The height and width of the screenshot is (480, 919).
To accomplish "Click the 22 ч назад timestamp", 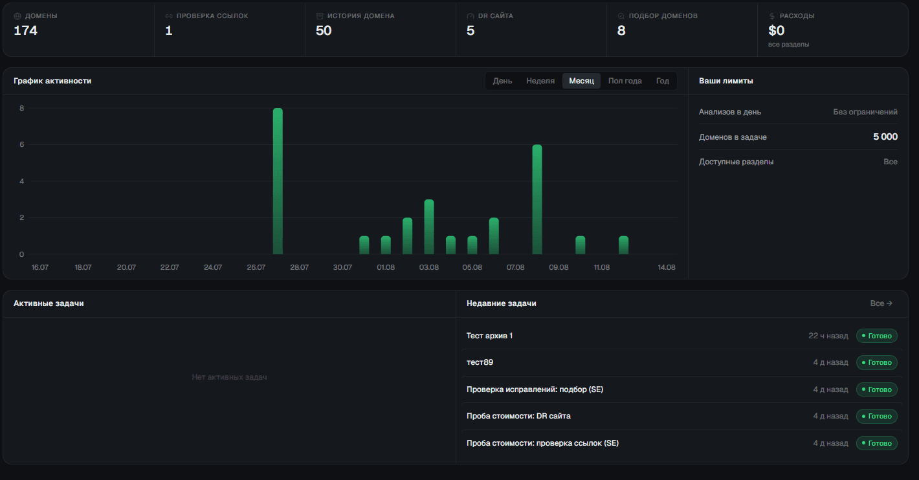I will (x=828, y=336).
